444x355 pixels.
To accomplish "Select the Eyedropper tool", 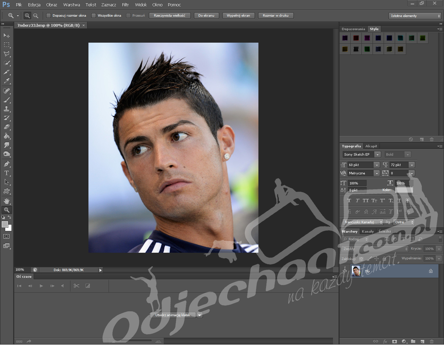I will pyautogui.click(x=7, y=81).
